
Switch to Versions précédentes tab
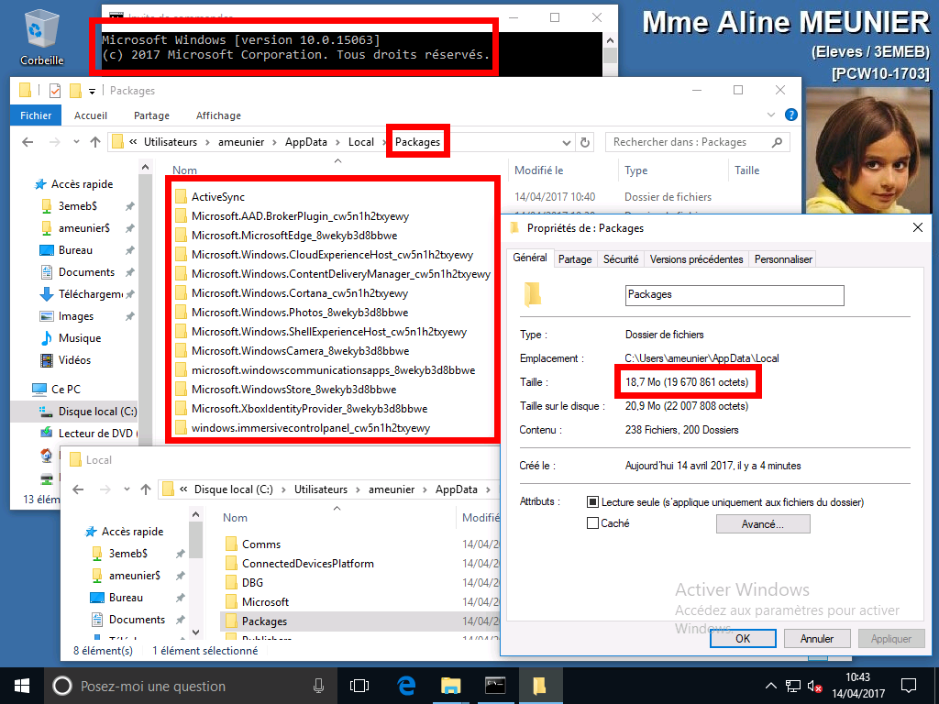click(697, 259)
